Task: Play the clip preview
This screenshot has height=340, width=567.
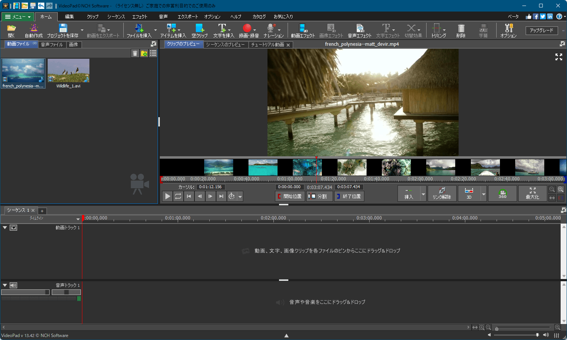Action: (x=168, y=196)
